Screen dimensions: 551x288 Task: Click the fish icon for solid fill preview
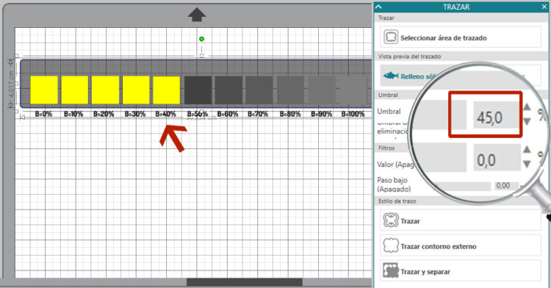pyautogui.click(x=391, y=76)
